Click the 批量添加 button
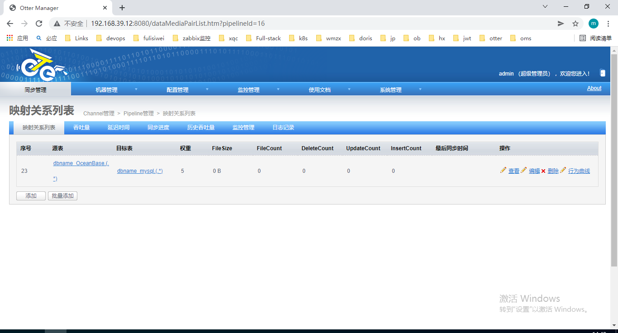 point(62,196)
